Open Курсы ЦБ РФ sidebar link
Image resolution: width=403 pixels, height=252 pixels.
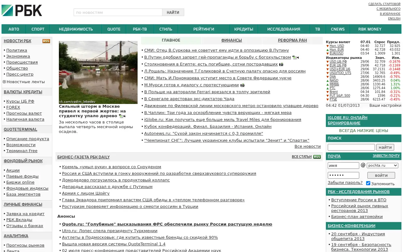20,101
